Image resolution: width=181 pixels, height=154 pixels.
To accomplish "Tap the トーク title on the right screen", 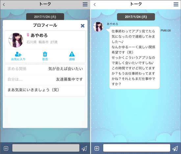I will (x=136, y=4).
